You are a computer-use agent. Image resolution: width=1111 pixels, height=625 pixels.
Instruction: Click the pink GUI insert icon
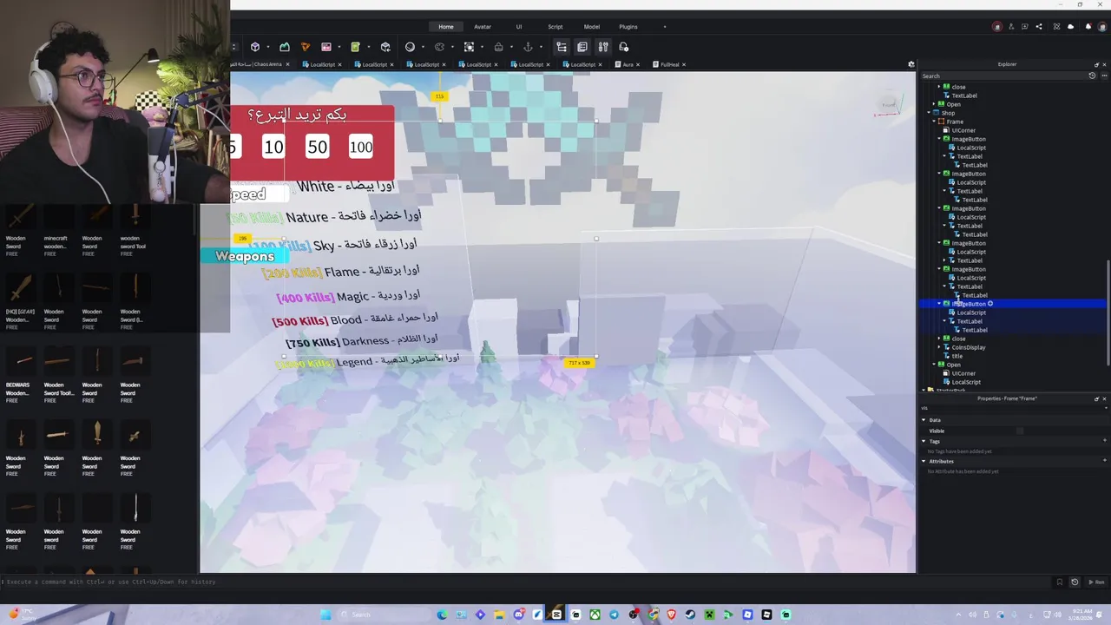click(x=326, y=47)
